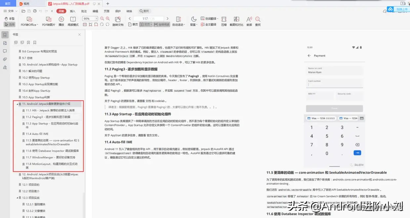The image size is (410, 218).
Task: Collapse the 11. Android Jetpack最新更新组件介绍 node
Action: [x=17, y=104]
